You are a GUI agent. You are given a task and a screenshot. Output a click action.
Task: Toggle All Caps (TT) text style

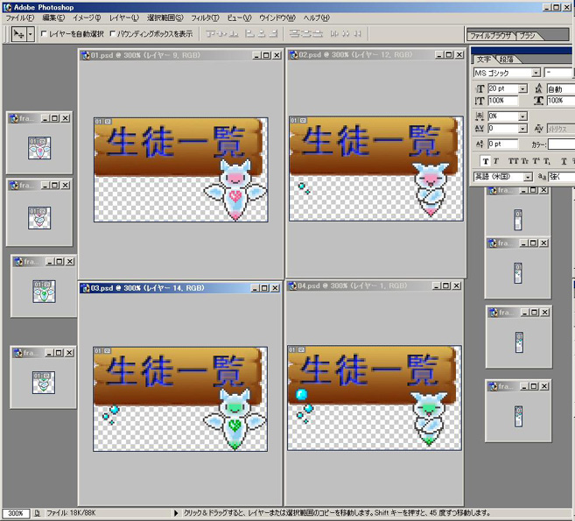coord(513,161)
